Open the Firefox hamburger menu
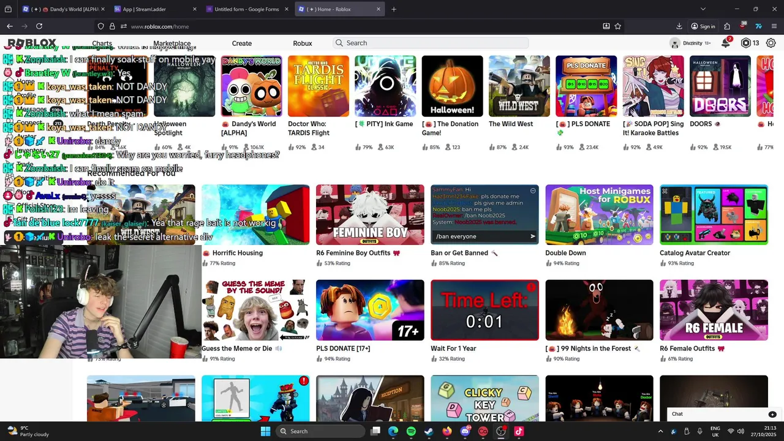 pos(774,26)
